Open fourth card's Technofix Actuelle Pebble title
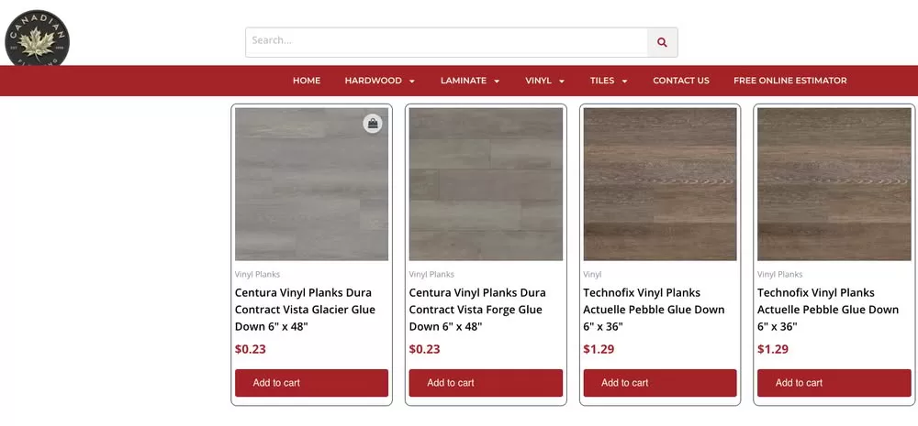The image size is (918, 426). [828, 310]
